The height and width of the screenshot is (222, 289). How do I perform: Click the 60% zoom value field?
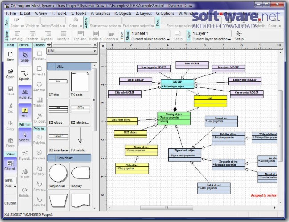[x=10, y=180]
